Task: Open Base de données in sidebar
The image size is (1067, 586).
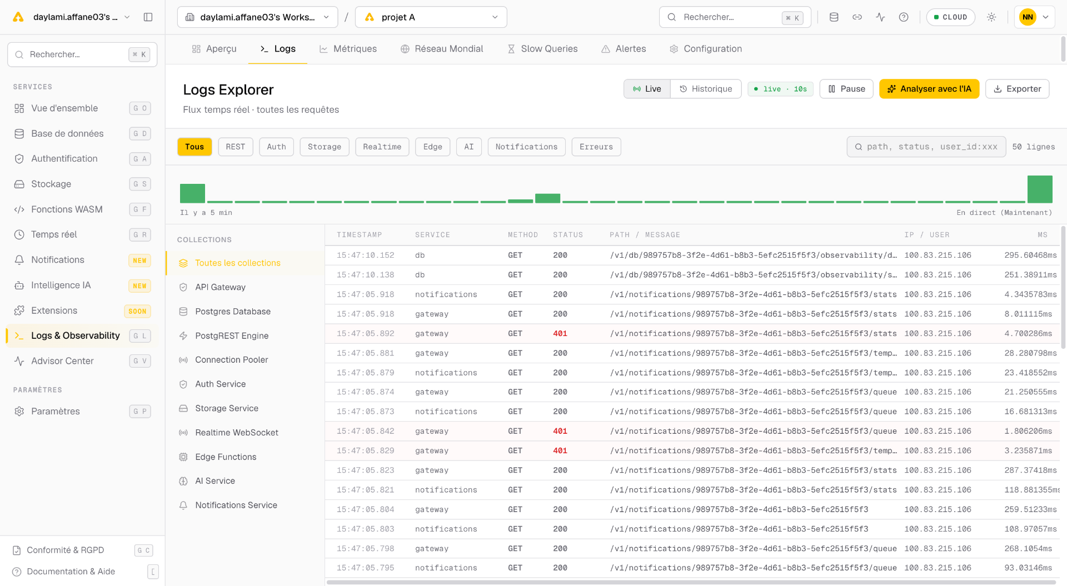Action: [x=82, y=133]
